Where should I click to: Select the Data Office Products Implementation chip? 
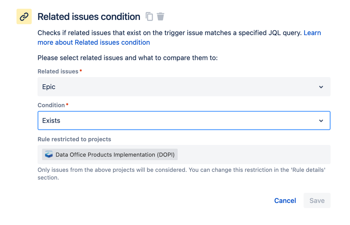(x=115, y=155)
